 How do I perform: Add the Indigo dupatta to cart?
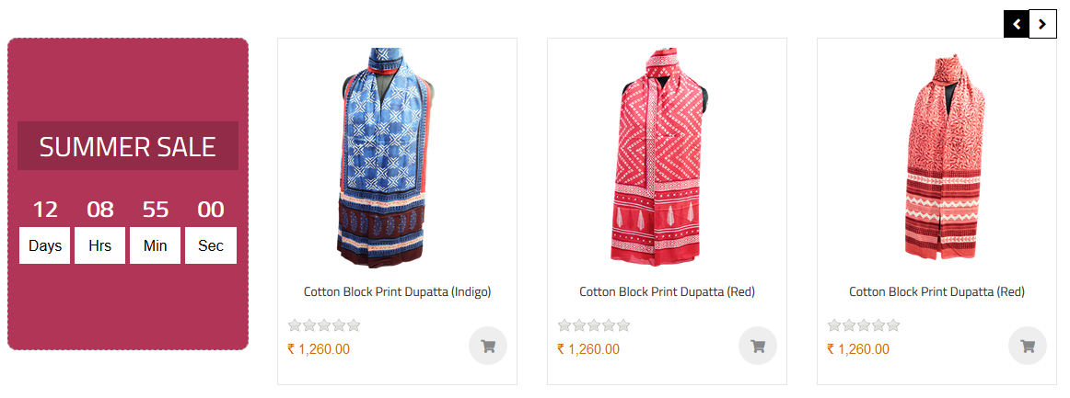488,347
